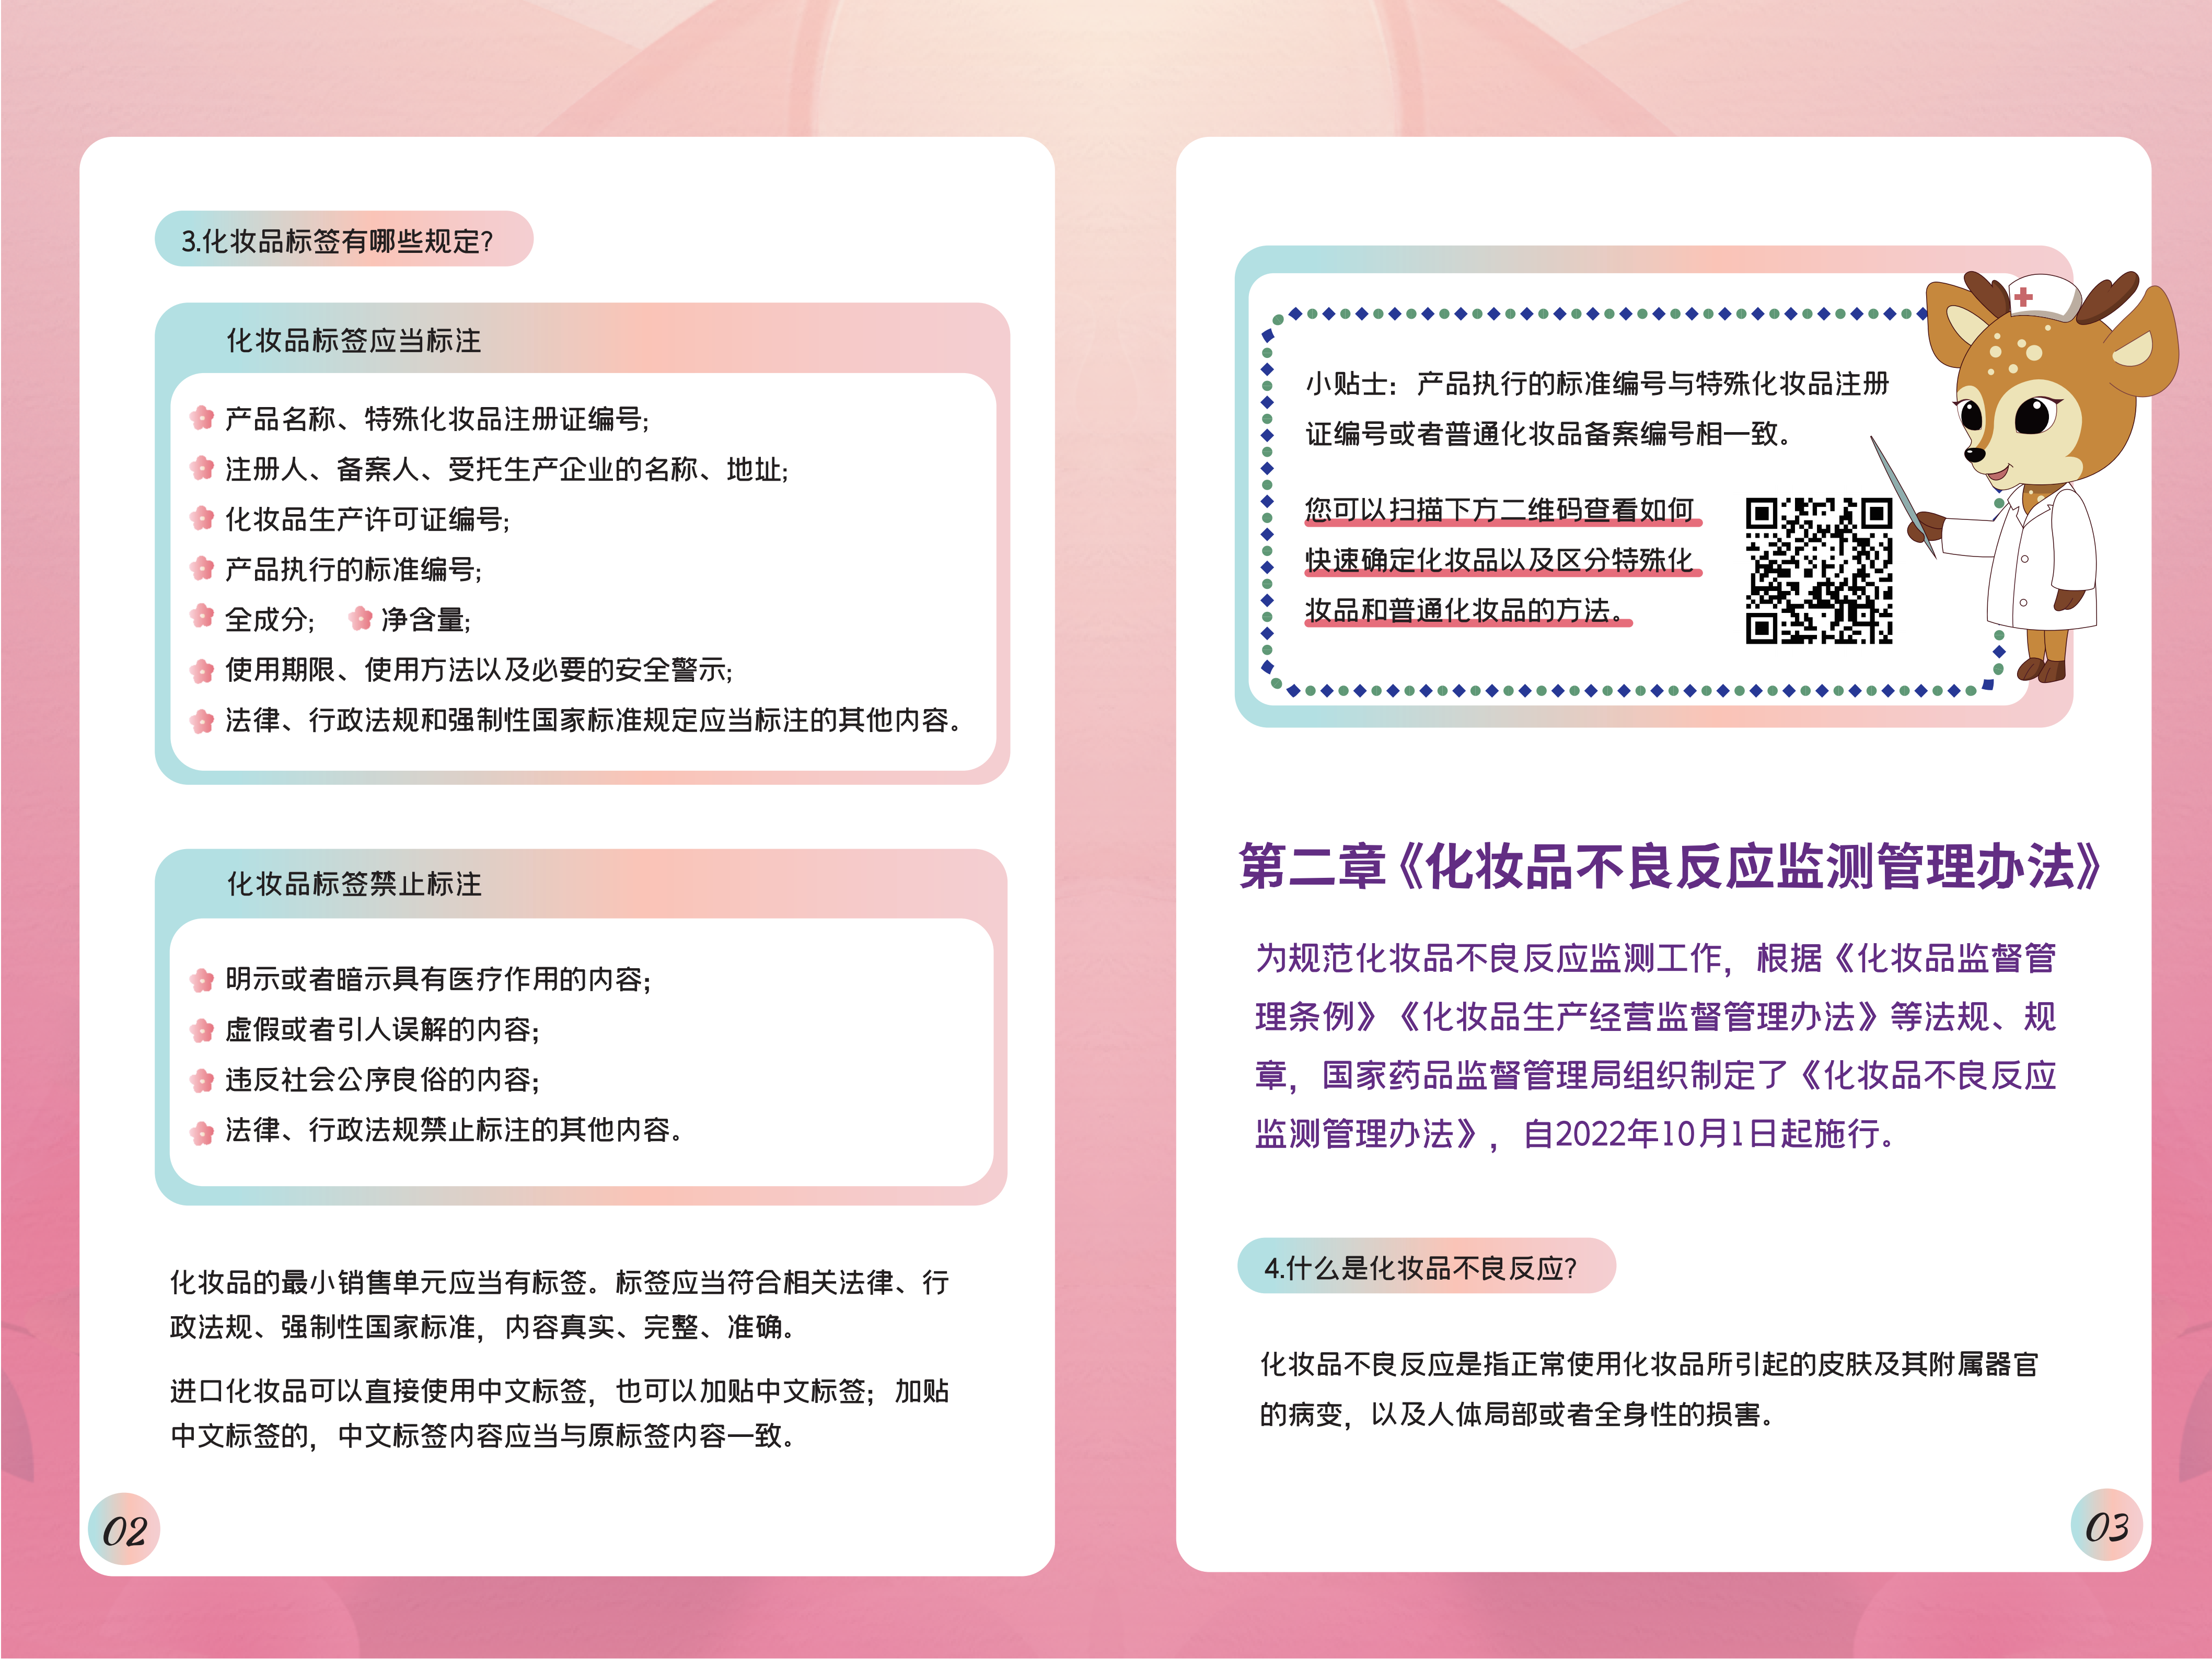The width and height of the screenshot is (2212, 1659).
Task: Click the chapter title "第二章《化妆品不良反应监测管理办法》"
Action: (x=1670, y=866)
